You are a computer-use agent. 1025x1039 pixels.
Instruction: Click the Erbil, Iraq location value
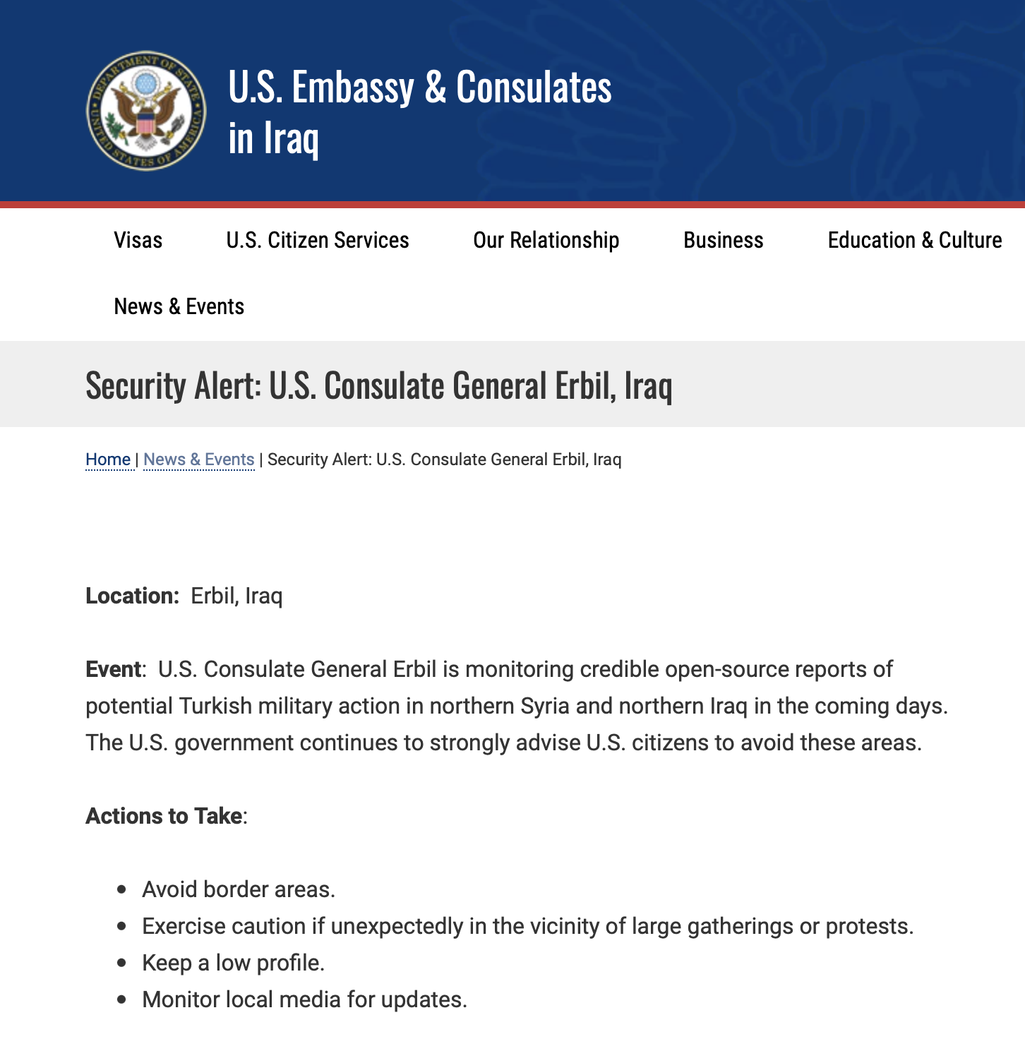(236, 596)
